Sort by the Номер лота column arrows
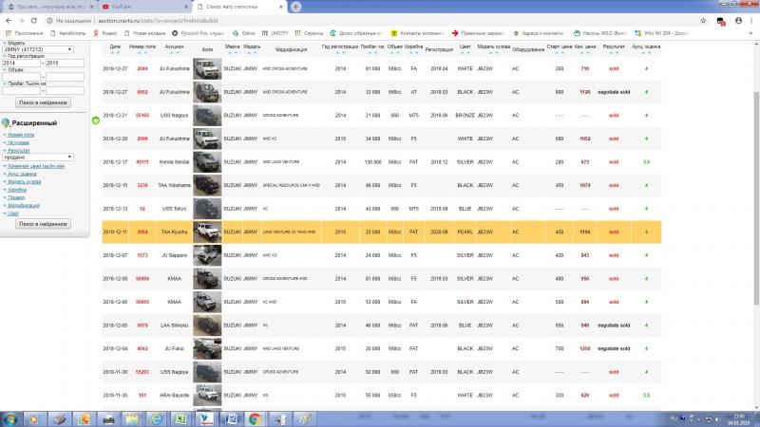The image size is (760, 427). coord(142,52)
